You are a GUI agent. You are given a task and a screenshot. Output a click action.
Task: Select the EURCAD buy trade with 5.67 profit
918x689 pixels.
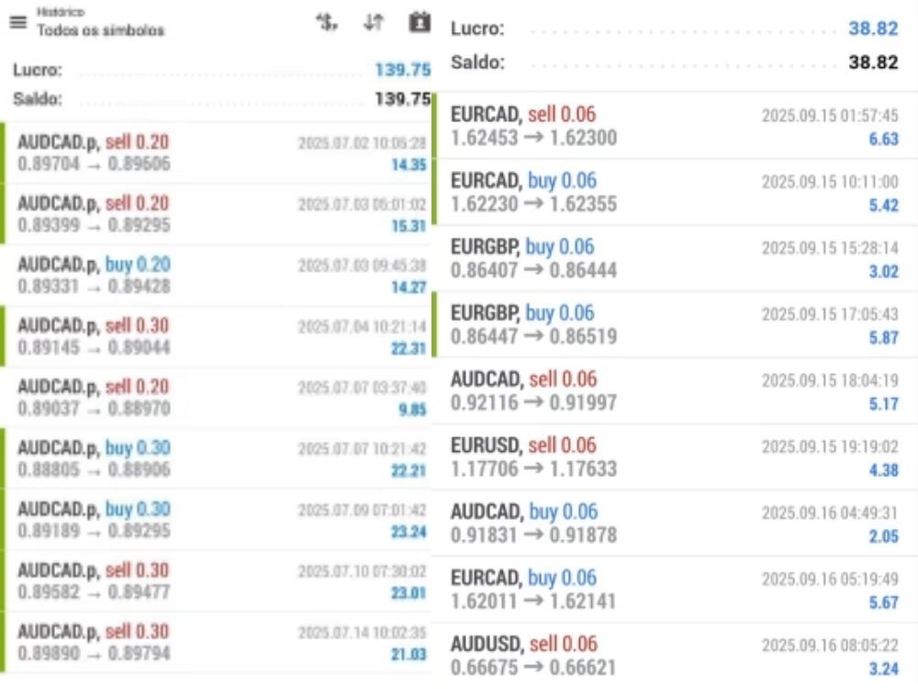675,589
